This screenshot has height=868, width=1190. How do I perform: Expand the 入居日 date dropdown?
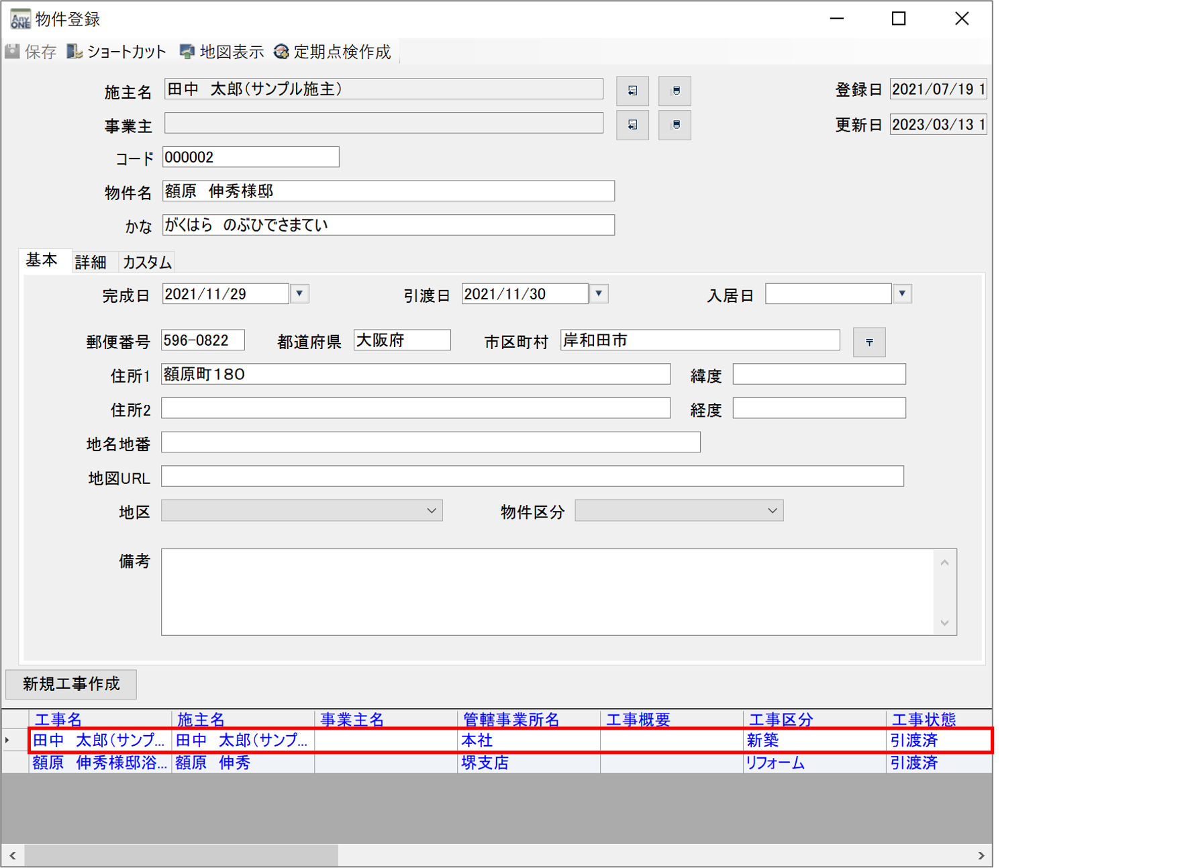[902, 294]
